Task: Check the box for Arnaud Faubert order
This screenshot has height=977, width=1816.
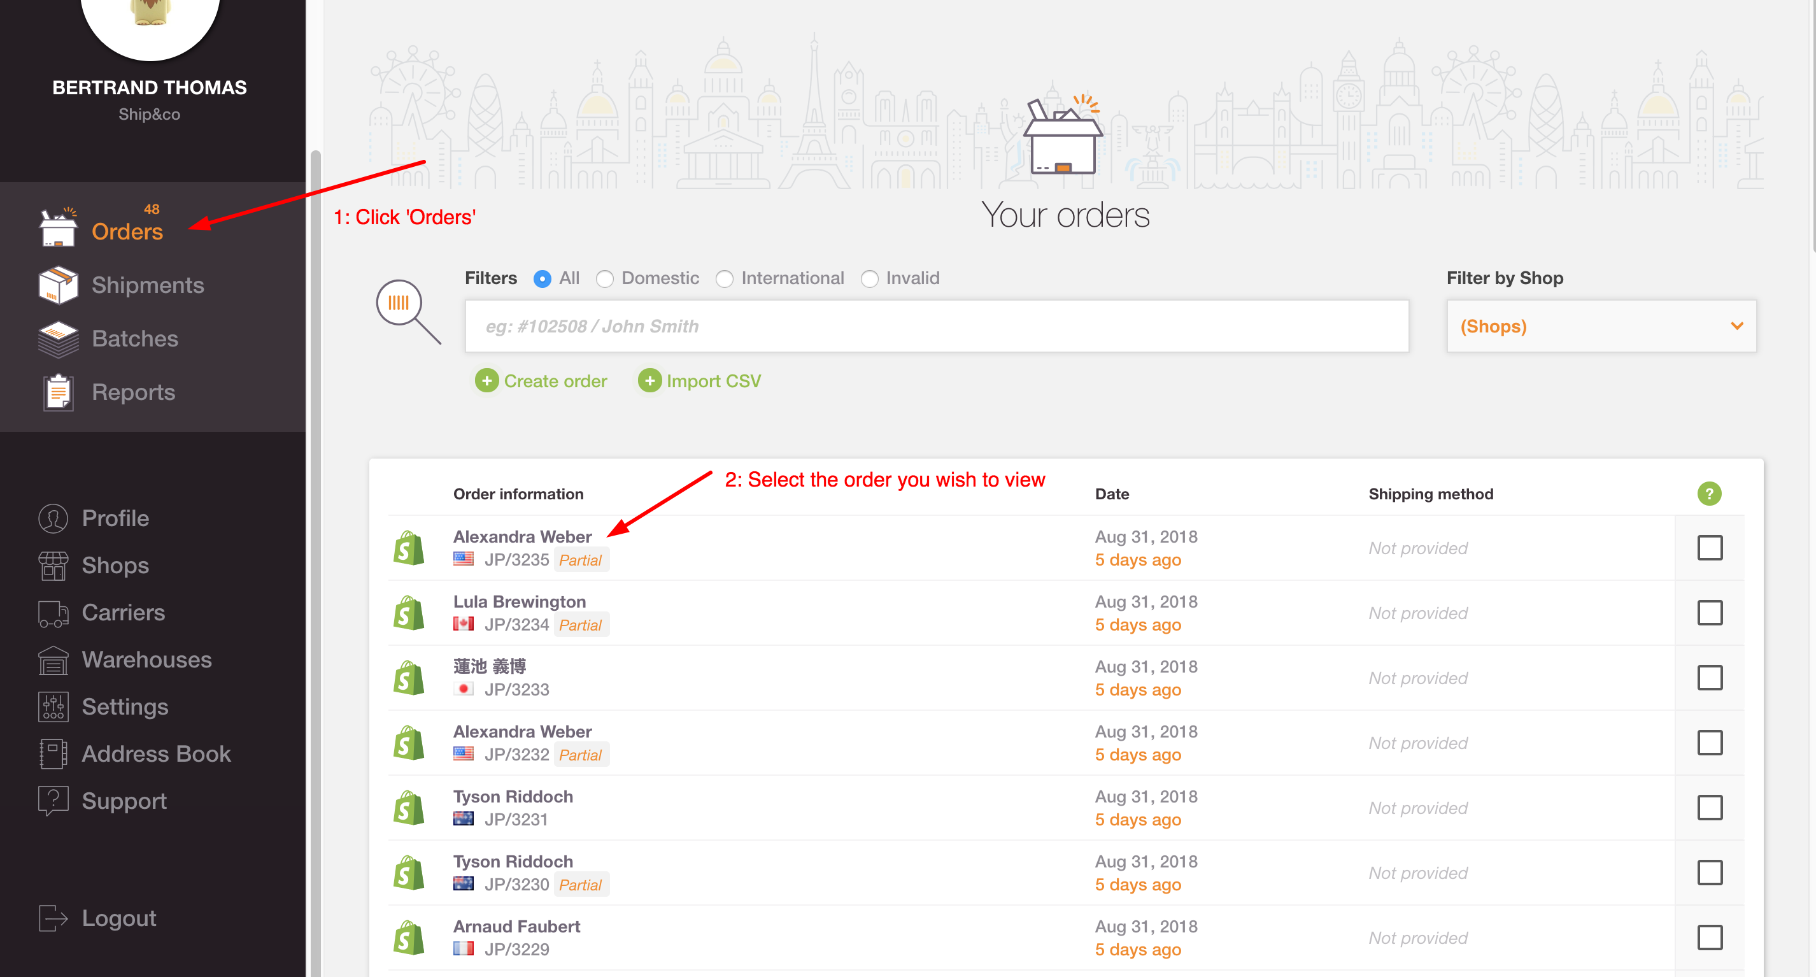Action: (x=1710, y=938)
